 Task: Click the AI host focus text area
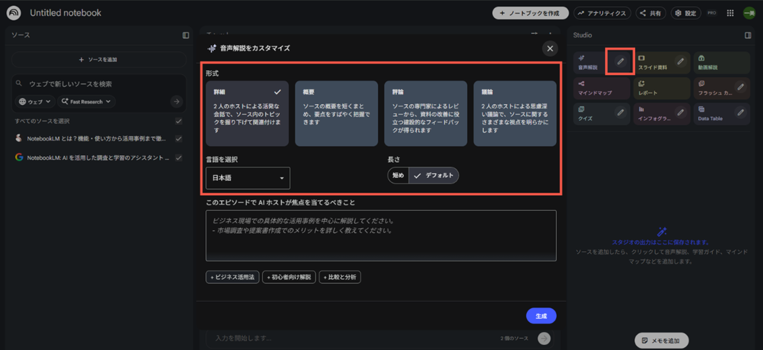[381, 235]
